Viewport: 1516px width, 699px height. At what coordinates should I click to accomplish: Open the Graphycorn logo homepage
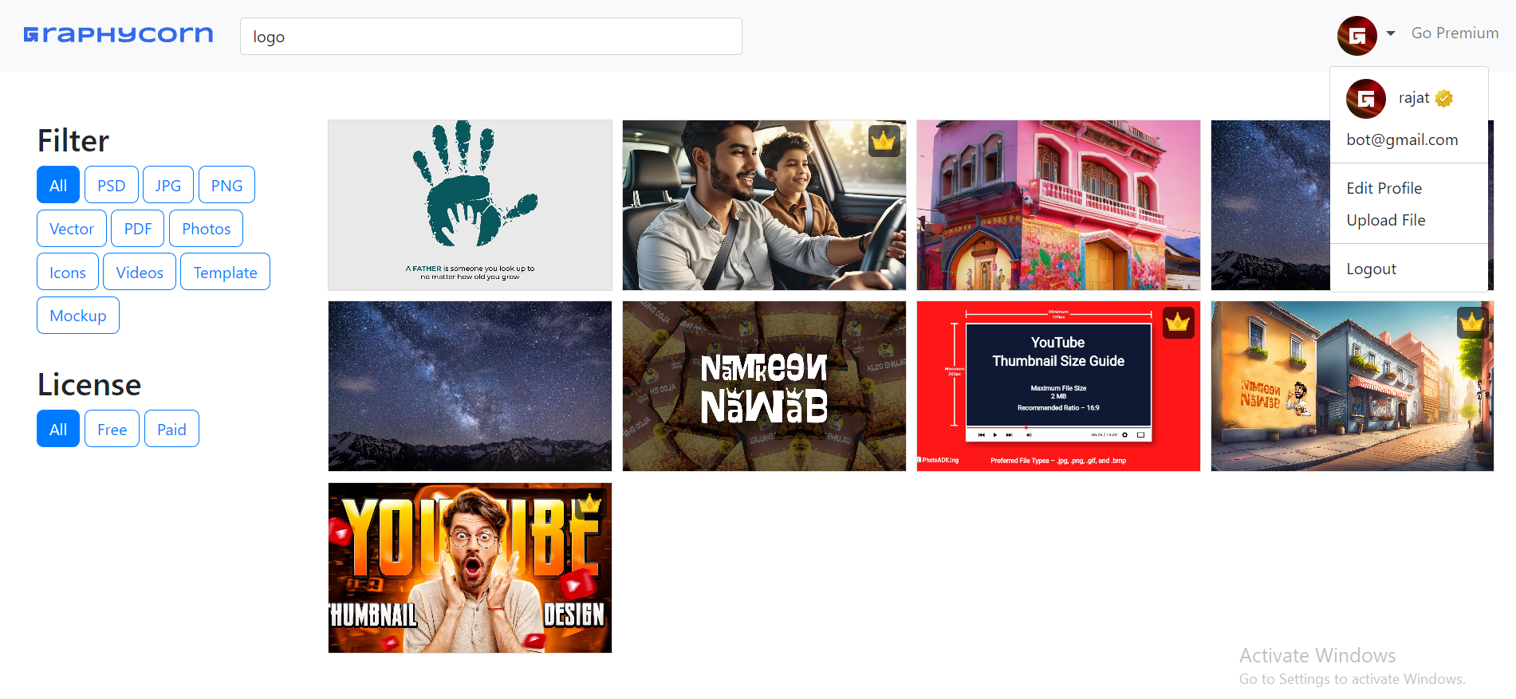pos(118,34)
